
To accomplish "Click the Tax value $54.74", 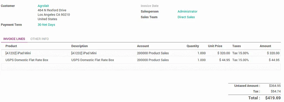I will click(276, 91).
